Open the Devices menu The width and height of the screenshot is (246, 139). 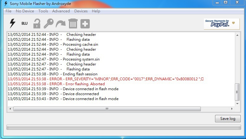[81, 11]
